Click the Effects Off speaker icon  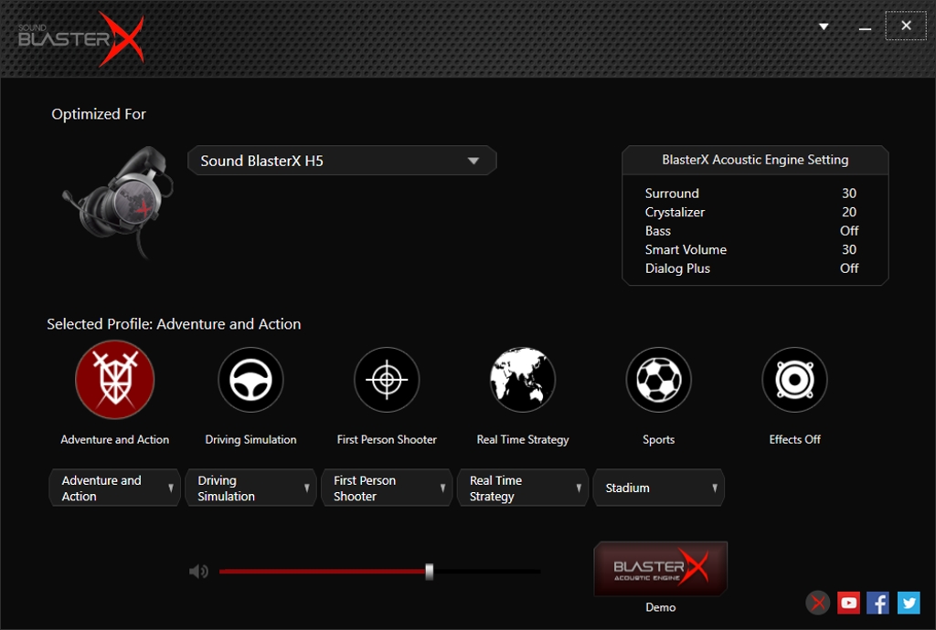point(794,380)
